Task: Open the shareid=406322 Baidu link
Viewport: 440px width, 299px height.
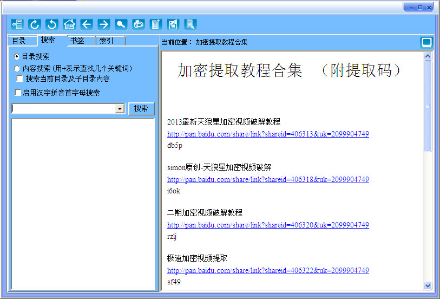Action: [x=268, y=270]
